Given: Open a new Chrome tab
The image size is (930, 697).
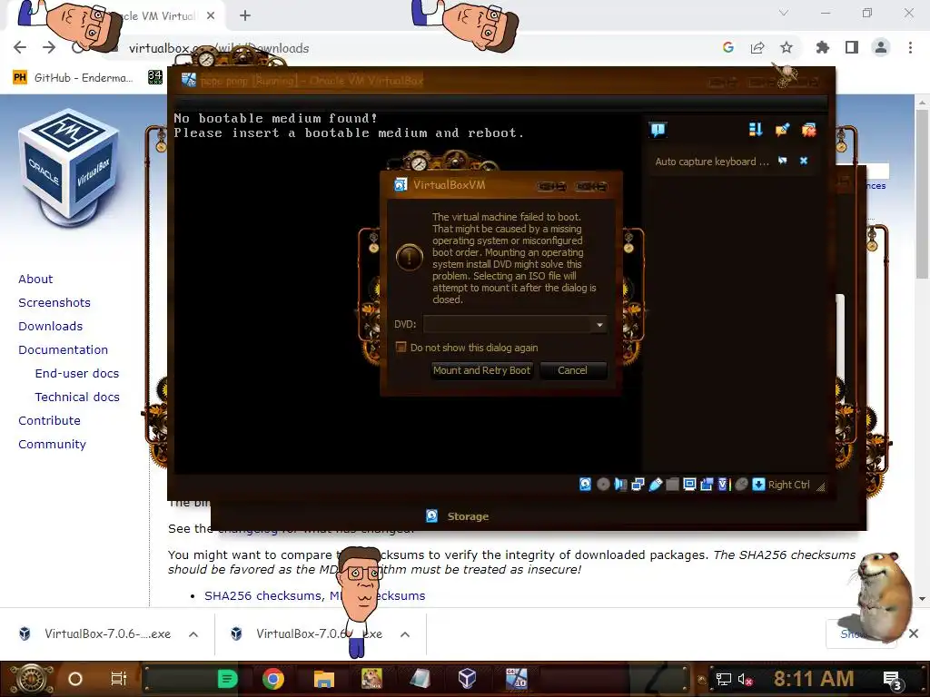Looking at the screenshot, I should tap(245, 15).
